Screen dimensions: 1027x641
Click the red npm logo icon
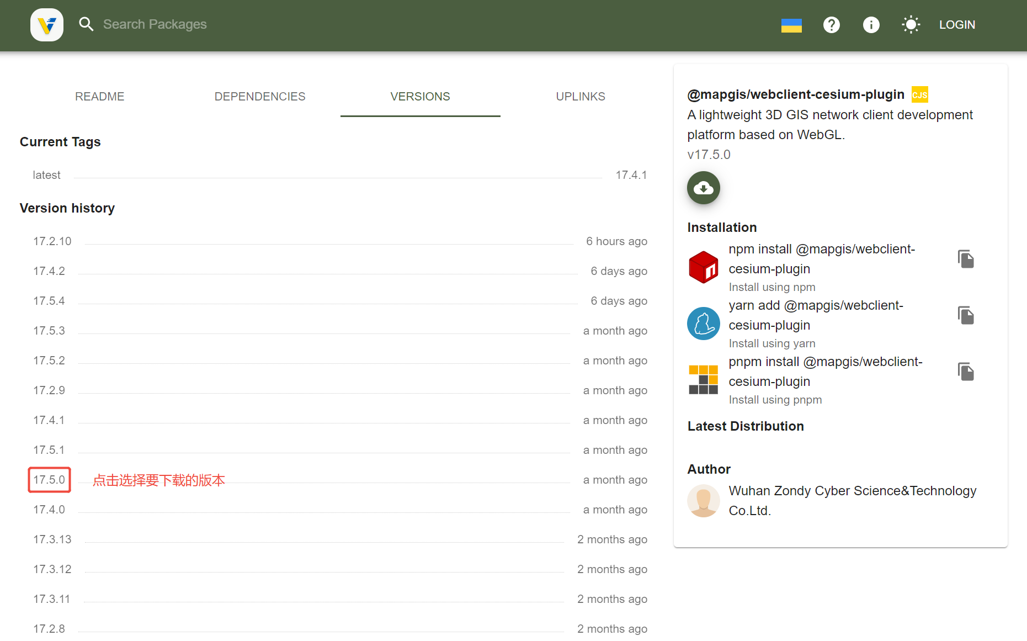tap(704, 267)
